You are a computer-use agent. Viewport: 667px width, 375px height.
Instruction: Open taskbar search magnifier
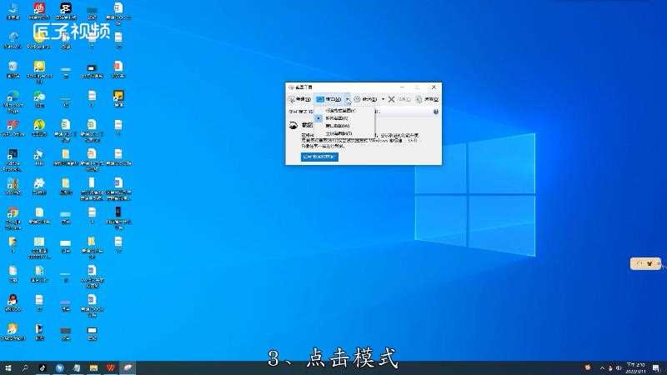coord(25,368)
